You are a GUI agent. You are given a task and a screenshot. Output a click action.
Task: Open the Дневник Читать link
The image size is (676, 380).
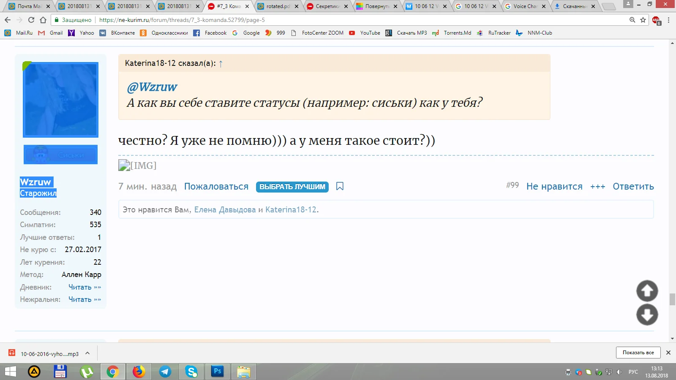(84, 287)
